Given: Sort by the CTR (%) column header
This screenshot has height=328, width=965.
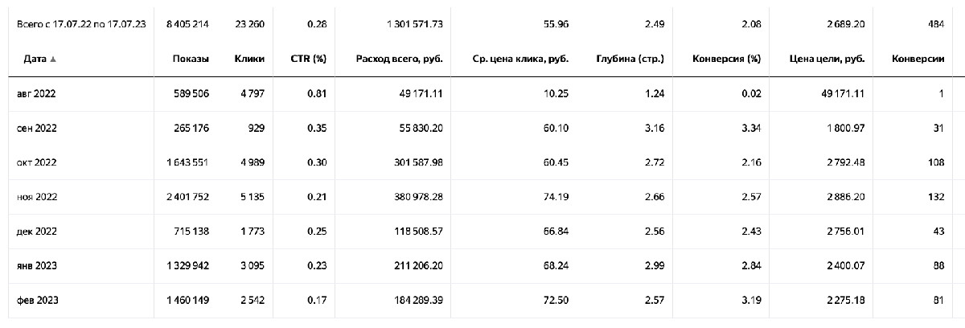Looking at the screenshot, I should 310,59.
